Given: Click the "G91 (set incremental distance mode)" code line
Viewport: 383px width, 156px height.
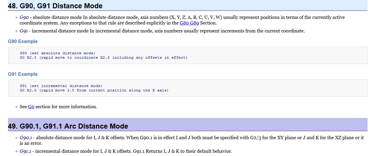Looking at the screenshot, I should tap(61, 86).
